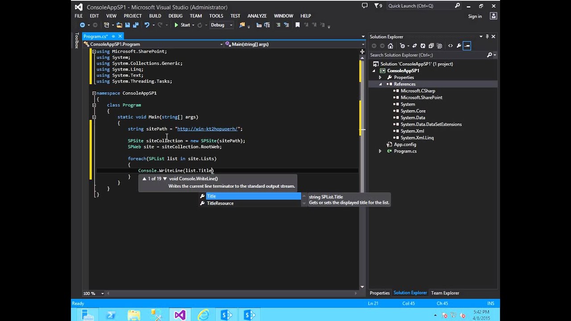
Task: Click the Undo toolbar icon
Action: tap(147, 25)
